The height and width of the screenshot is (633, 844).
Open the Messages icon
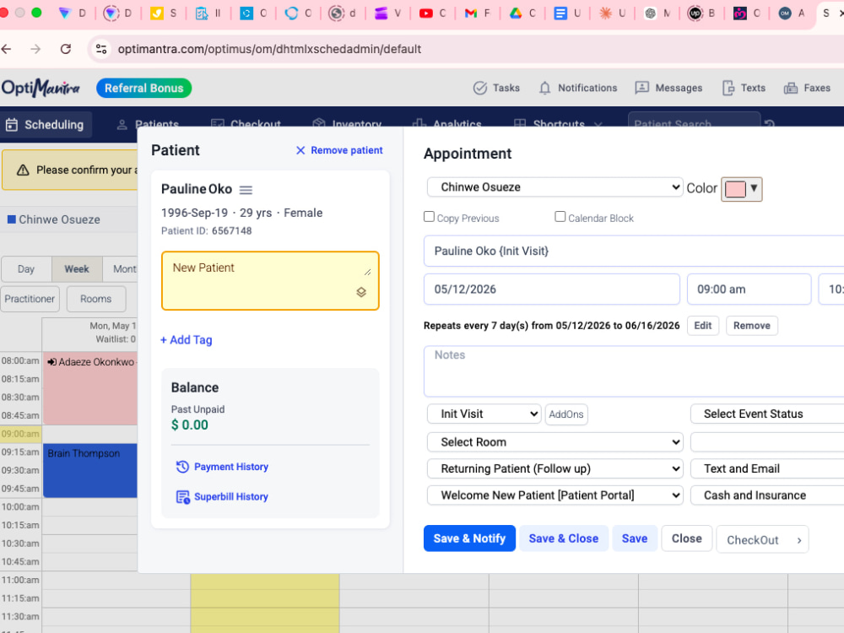tap(641, 88)
